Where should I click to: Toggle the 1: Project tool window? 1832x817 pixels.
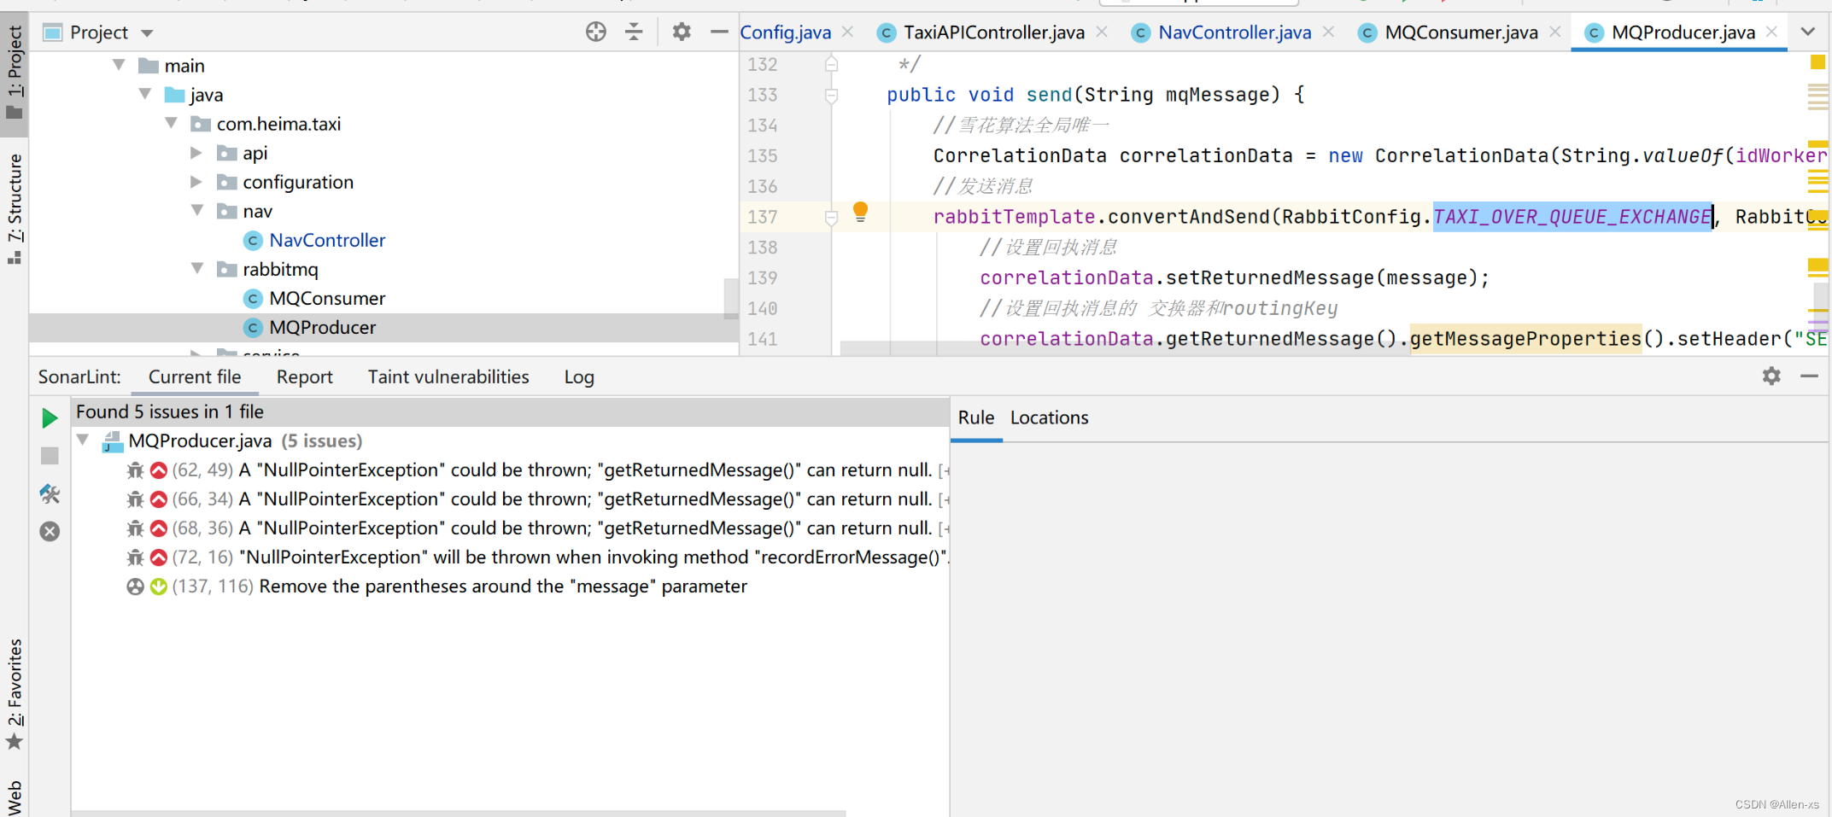coord(15,73)
